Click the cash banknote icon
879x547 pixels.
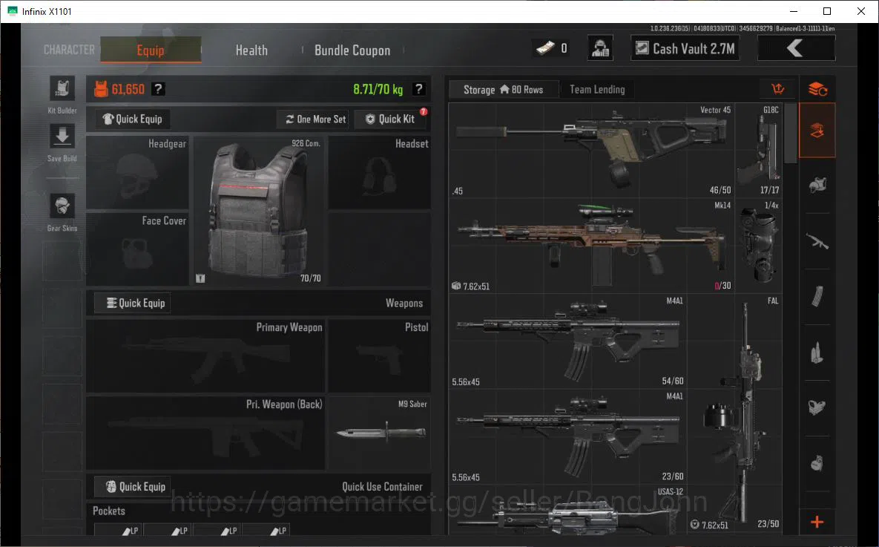click(x=545, y=49)
